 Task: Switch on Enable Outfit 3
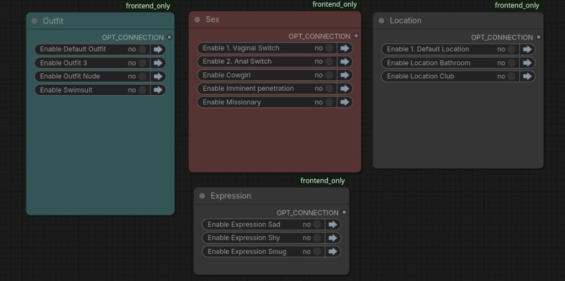(x=143, y=63)
